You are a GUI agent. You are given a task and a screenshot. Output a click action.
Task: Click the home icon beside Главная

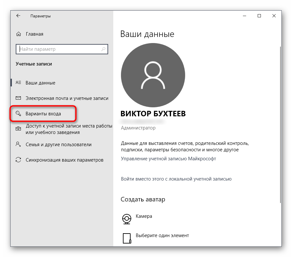point(19,34)
